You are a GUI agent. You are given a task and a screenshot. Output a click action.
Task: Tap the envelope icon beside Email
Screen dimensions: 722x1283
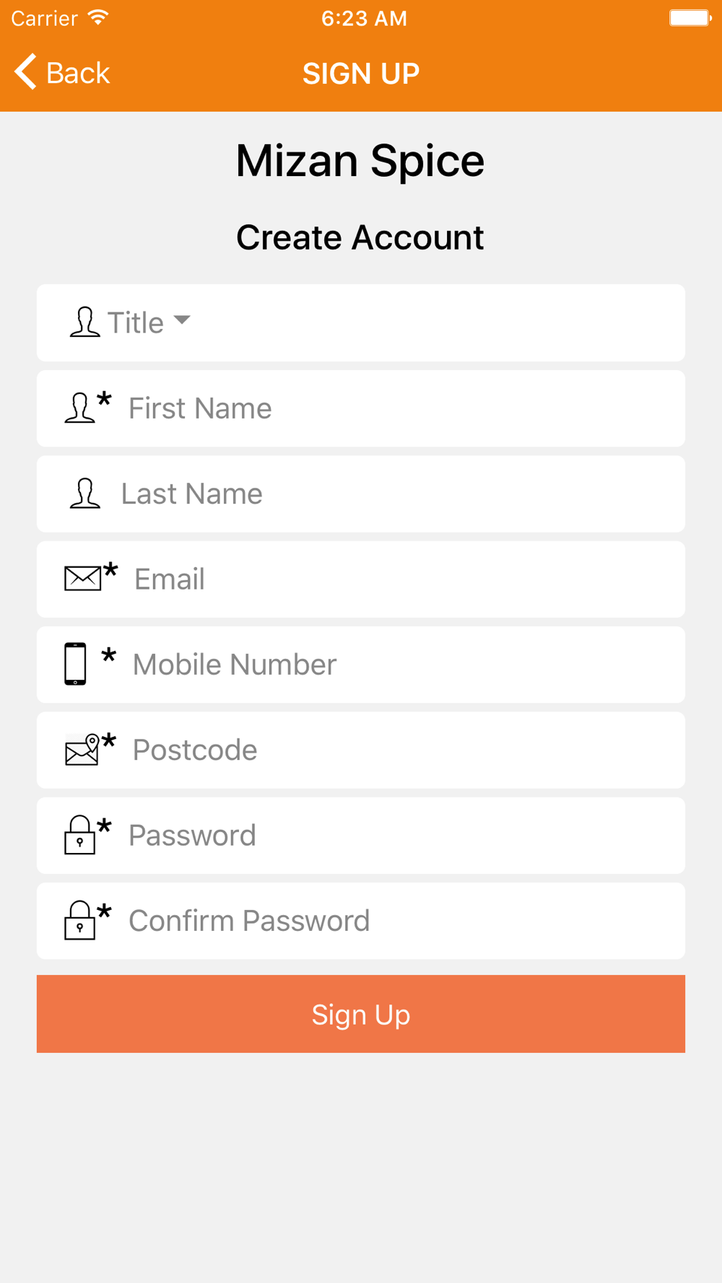[83, 579]
